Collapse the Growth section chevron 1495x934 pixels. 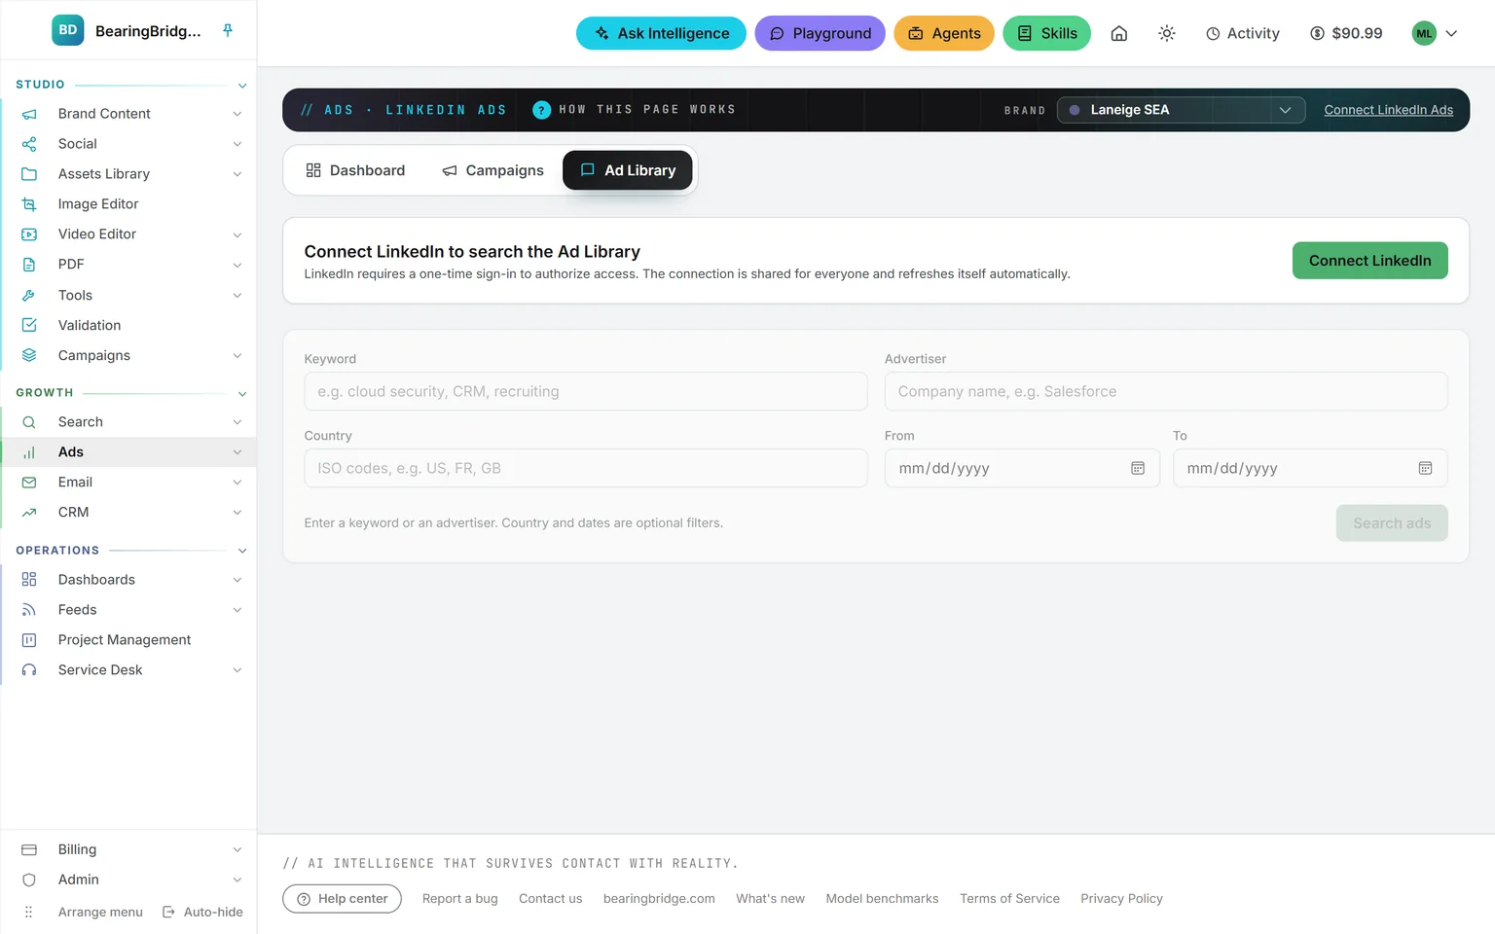click(x=242, y=393)
